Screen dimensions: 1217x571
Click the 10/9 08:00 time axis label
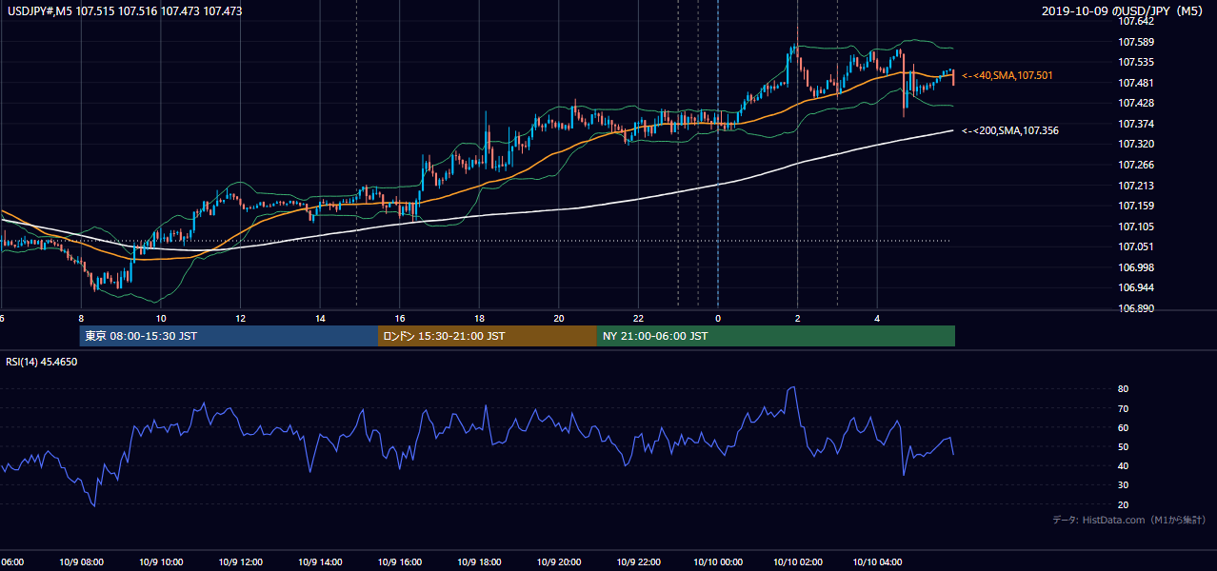[x=82, y=562]
